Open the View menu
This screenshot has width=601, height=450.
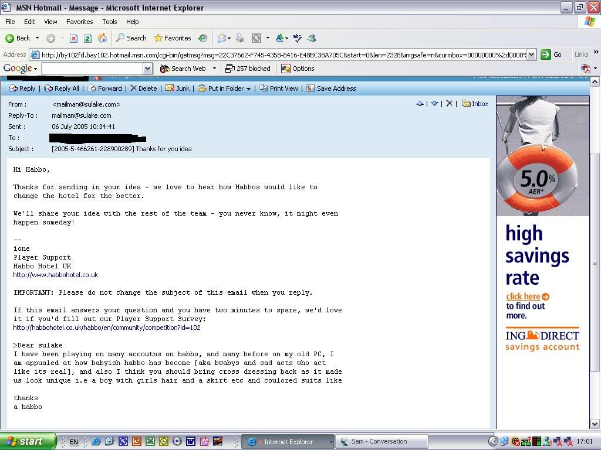(x=50, y=22)
